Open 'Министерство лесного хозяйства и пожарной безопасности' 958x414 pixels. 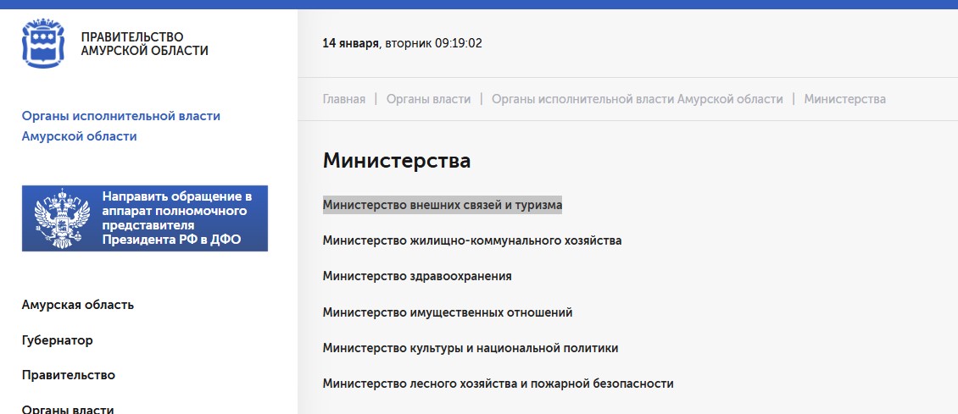point(498,384)
